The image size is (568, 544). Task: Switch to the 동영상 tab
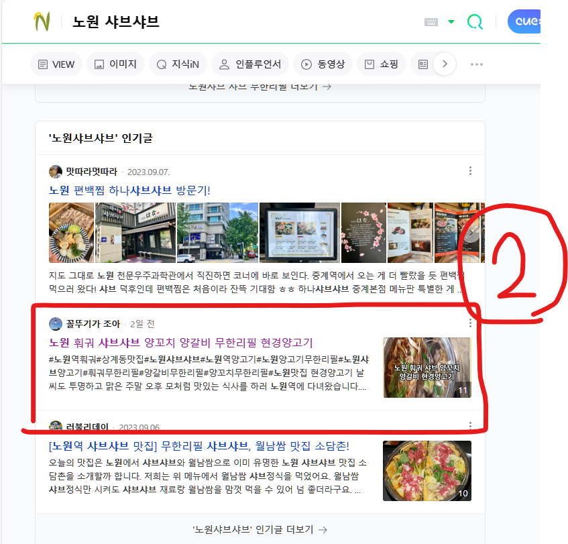point(323,64)
